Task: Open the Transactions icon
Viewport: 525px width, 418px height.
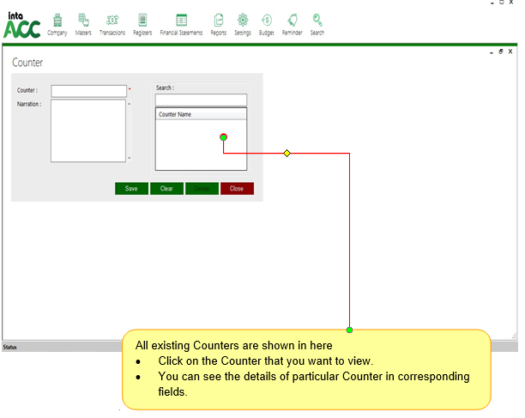Action: click(x=112, y=21)
